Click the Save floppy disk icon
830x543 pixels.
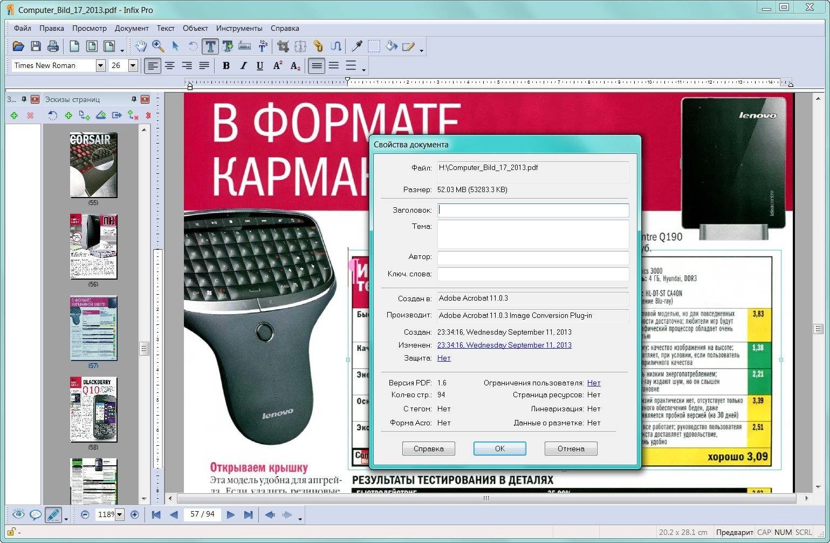[36, 46]
